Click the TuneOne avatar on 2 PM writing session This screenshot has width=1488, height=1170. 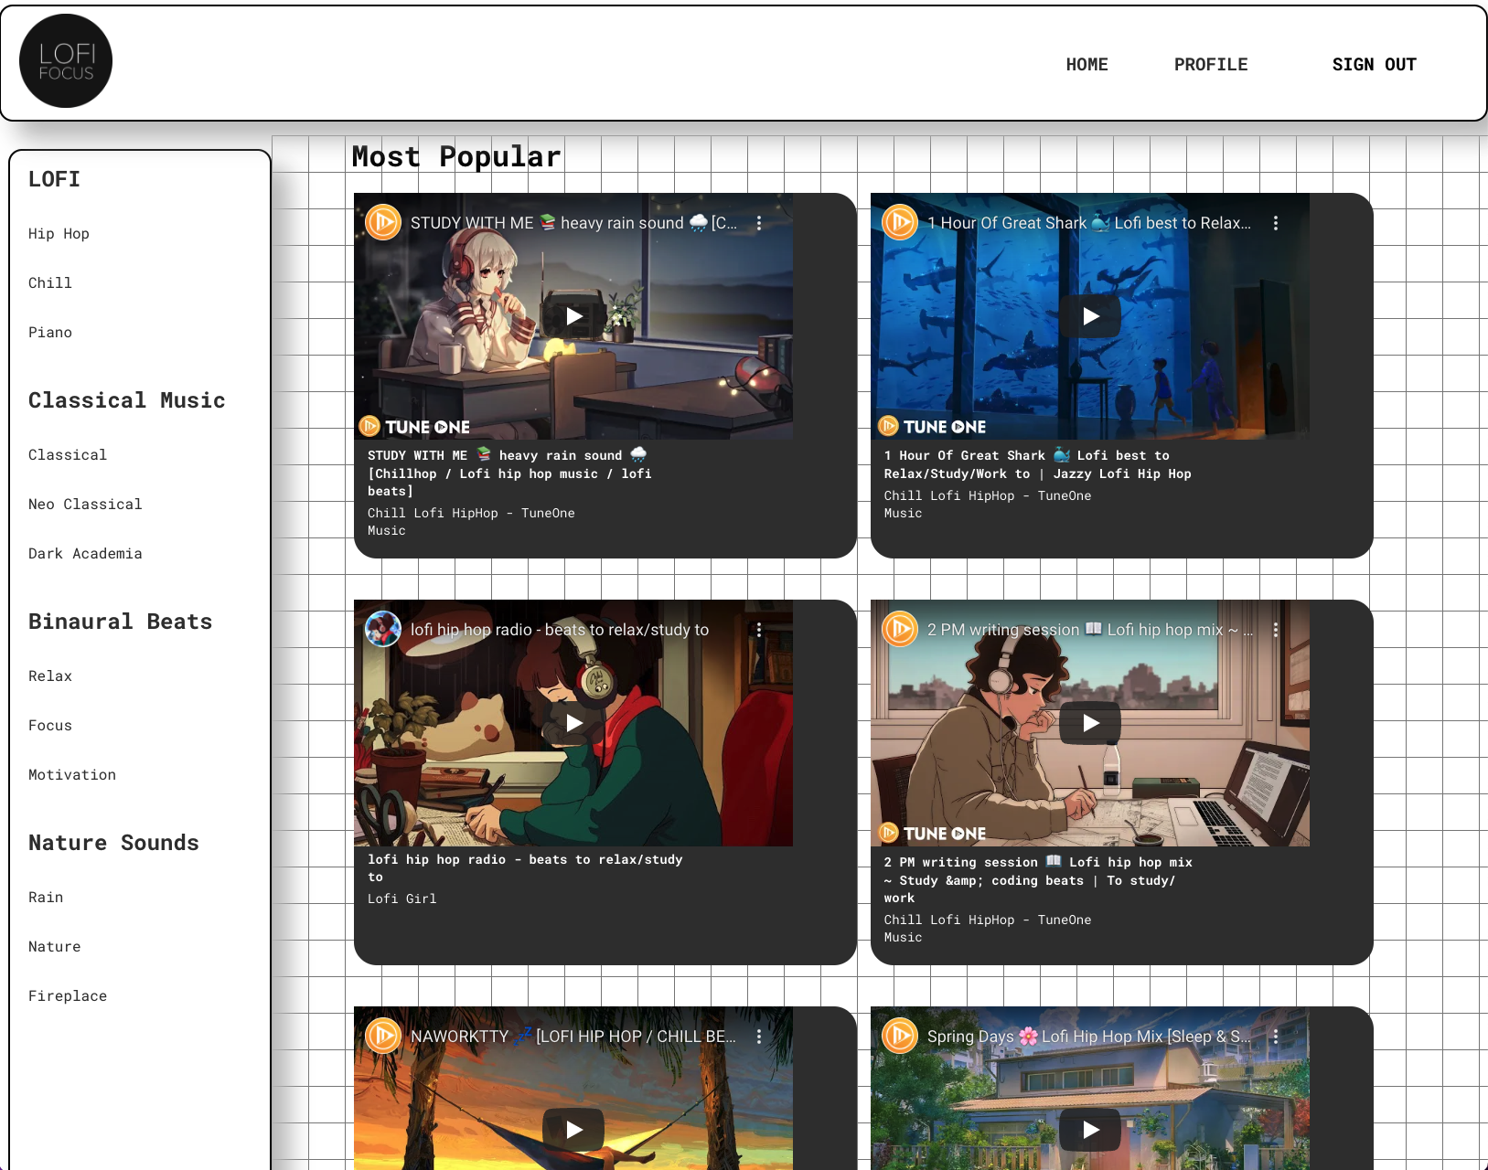point(900,629)
